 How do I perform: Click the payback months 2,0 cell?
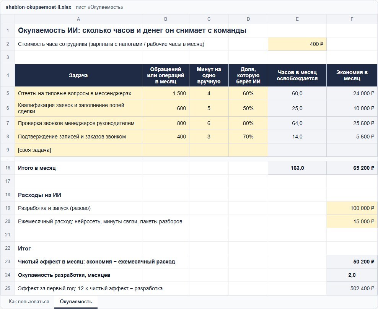coord(352,275)
